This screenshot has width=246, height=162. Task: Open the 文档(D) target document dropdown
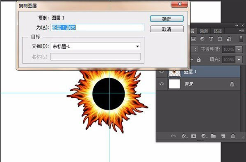[x=96, y=46]
